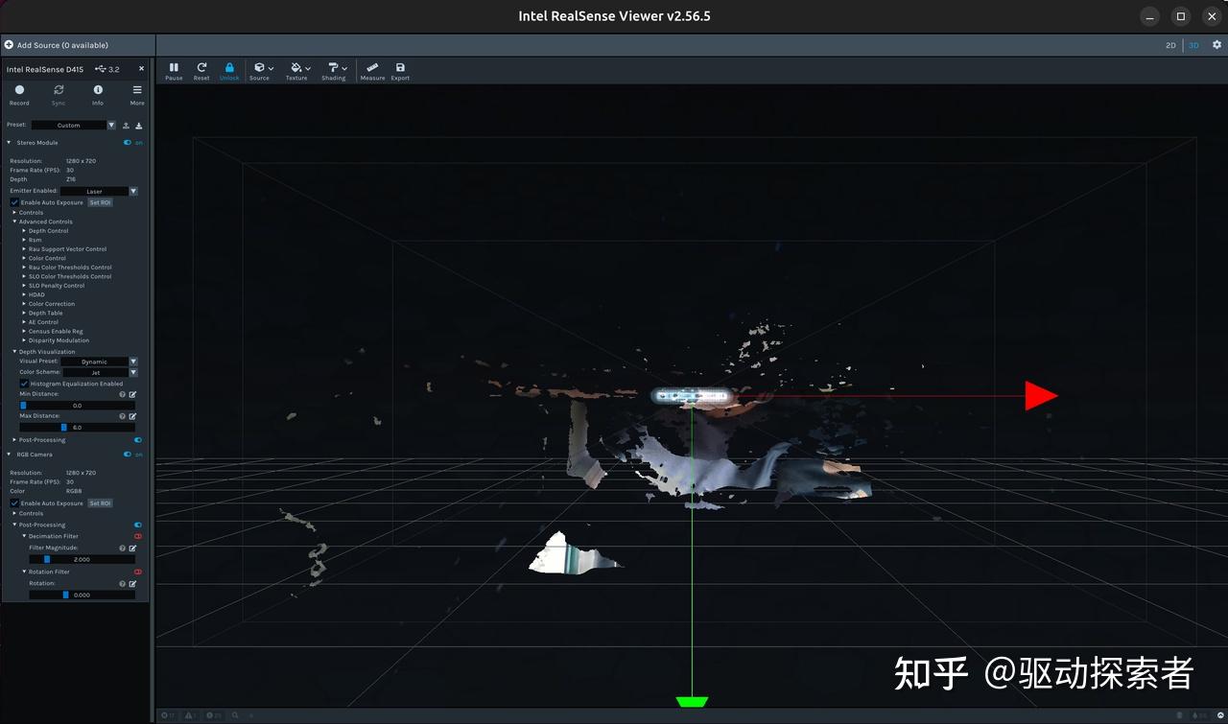
Task: Open the More hamburger menu
Action: [137, 90]
